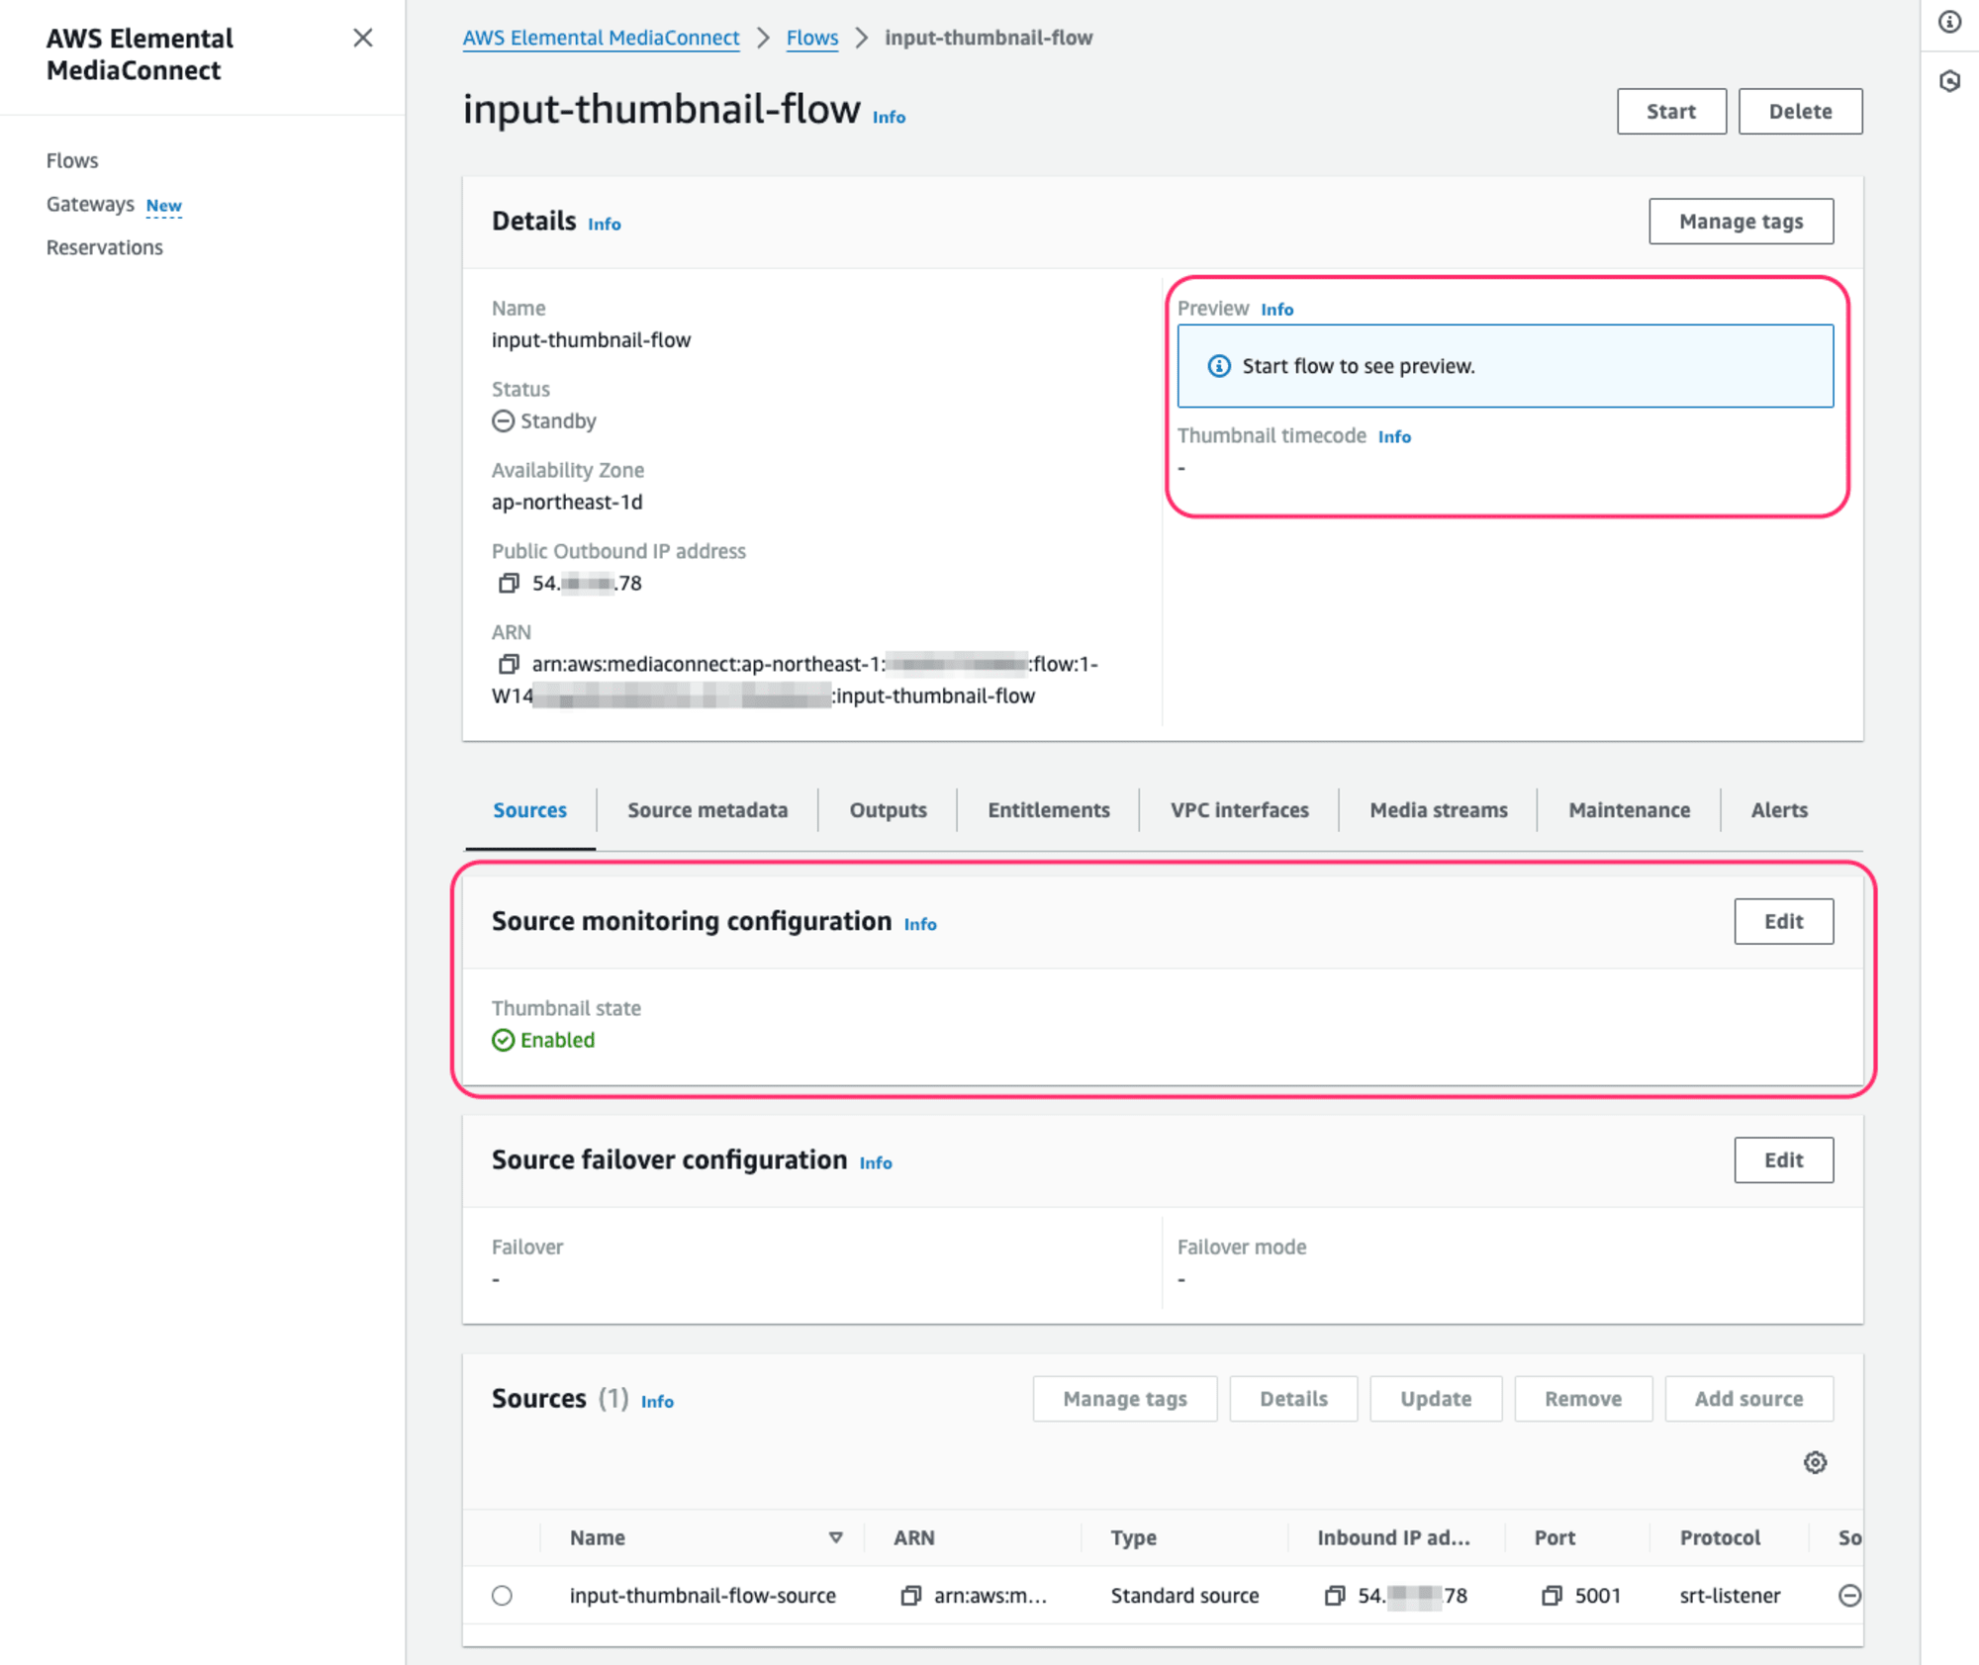Viewport: 1979px width, 1665px height.
Task: Switch to the Source metadata tab
Action: (x=707, y=809)
